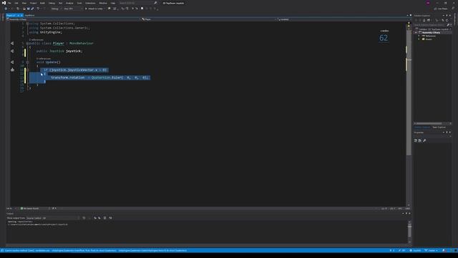458x258 pixels.
Task: Select the Assembly-CSharp project item
Action: click(431, 32)
